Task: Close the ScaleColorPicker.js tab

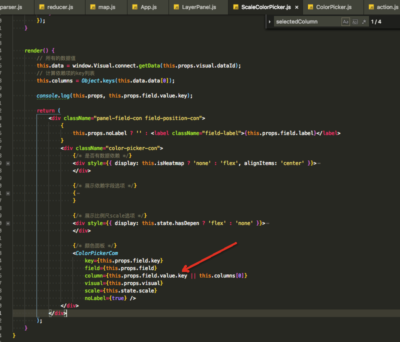Action: [296, 7]
